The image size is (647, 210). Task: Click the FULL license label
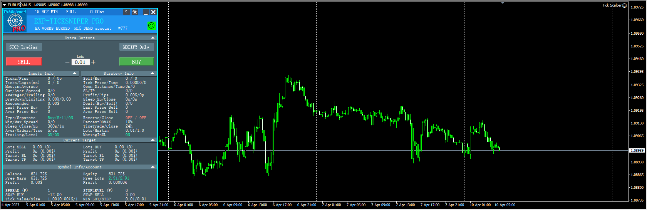(71, 12)
